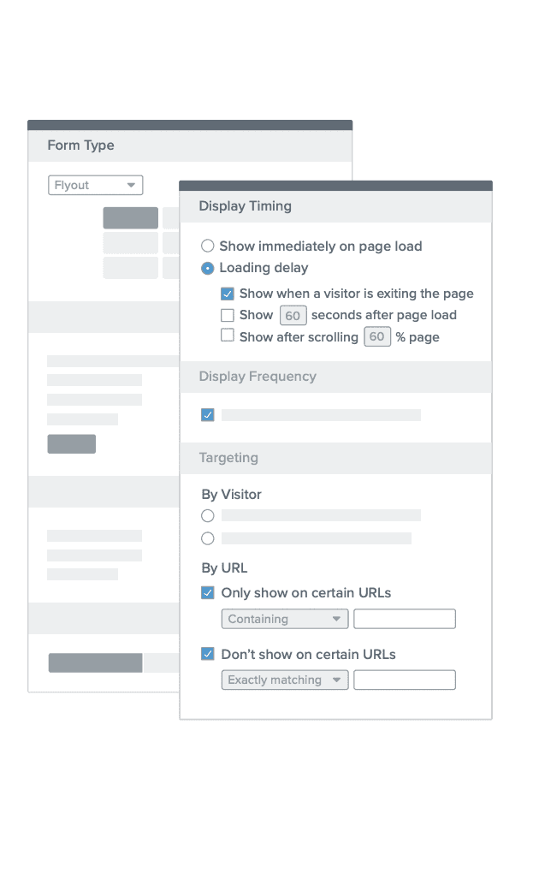The height and width of the screenshot is (885, 539).
Task: Click the URL field beside the Containing dropdown
Action: [404, 619]
